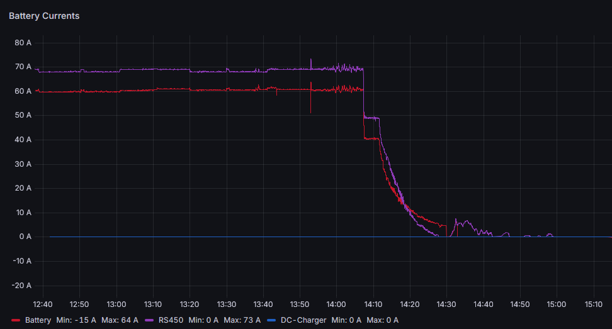Click the blue DC-Charger legend color swatch
Screen dimensions: 612x329
point(271,320)
